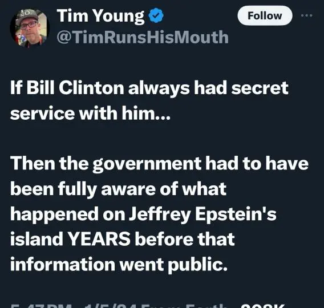
Task: Click the blue verified checkmark badge
Action: [156, 15]
